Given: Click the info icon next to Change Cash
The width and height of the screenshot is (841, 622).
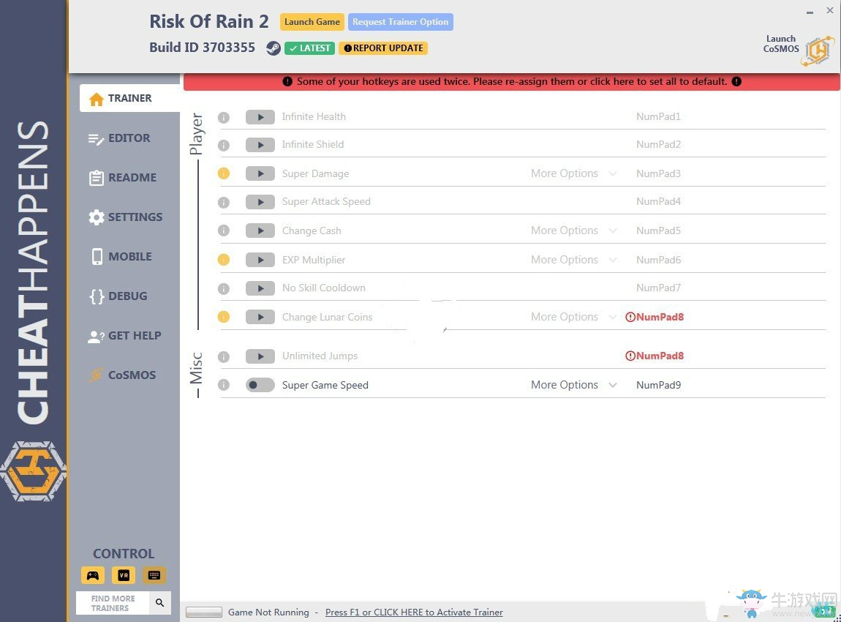Looking at the screenshot, I should [224, 231].
